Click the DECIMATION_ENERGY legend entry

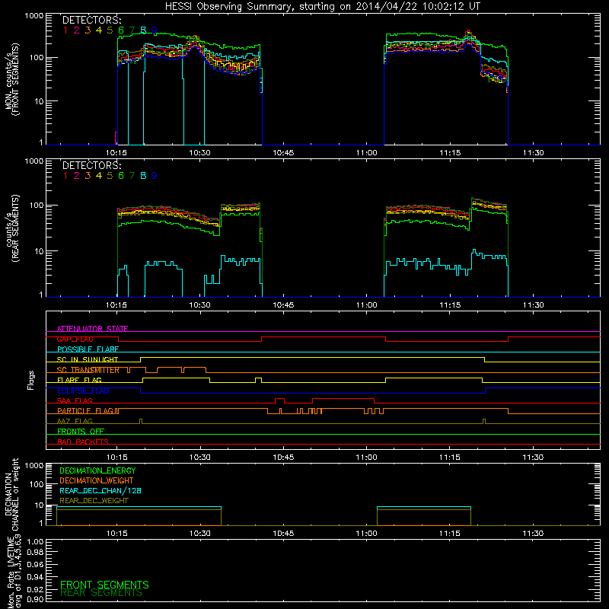[97, 470]
